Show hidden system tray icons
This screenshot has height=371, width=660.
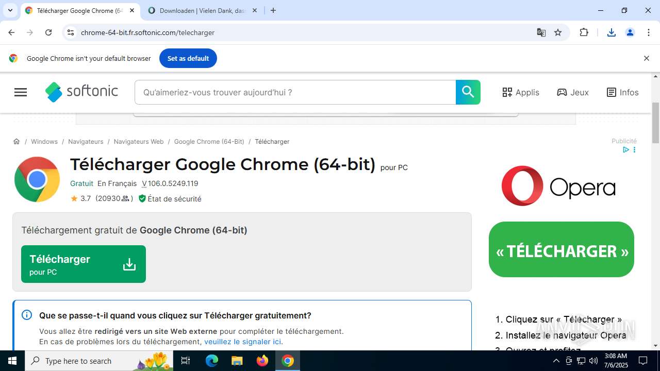[x=556, y=361]
